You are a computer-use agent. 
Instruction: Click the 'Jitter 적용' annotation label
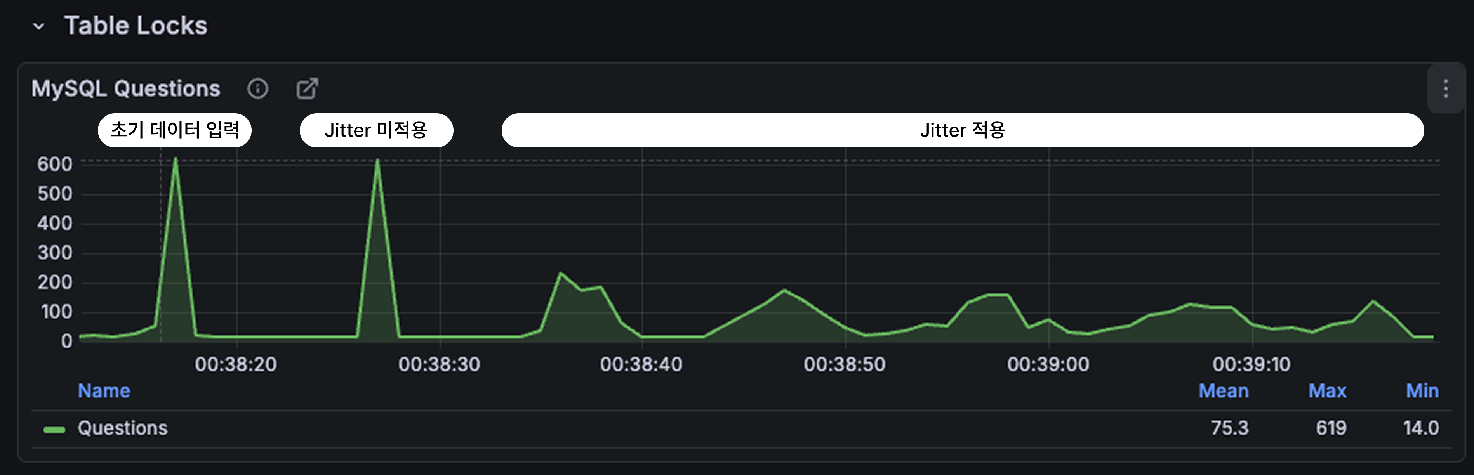tap(963, 130)
